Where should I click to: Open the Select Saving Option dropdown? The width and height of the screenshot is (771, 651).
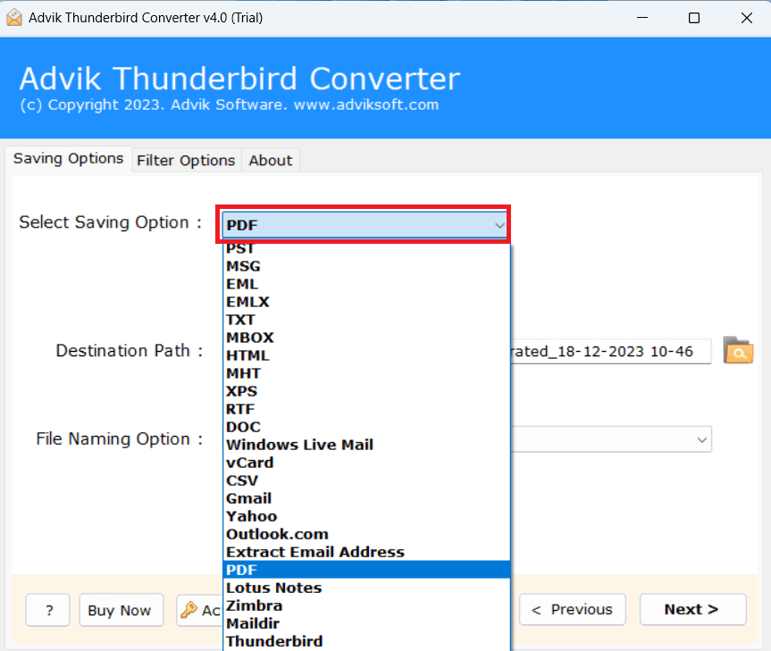click(364, 225)
